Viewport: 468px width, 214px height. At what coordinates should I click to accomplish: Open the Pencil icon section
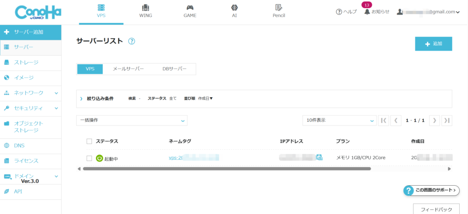click(x=278, y=8)
